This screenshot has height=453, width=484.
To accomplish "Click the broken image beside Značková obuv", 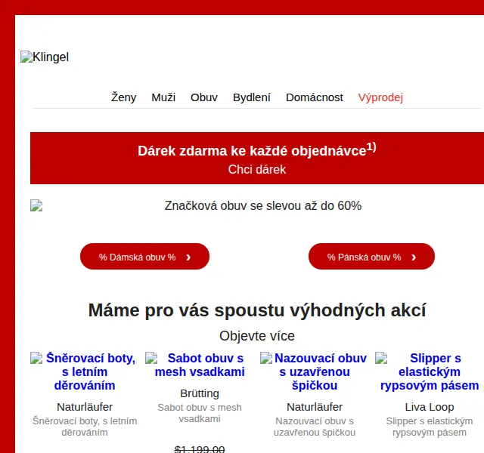I will (36, 205).
